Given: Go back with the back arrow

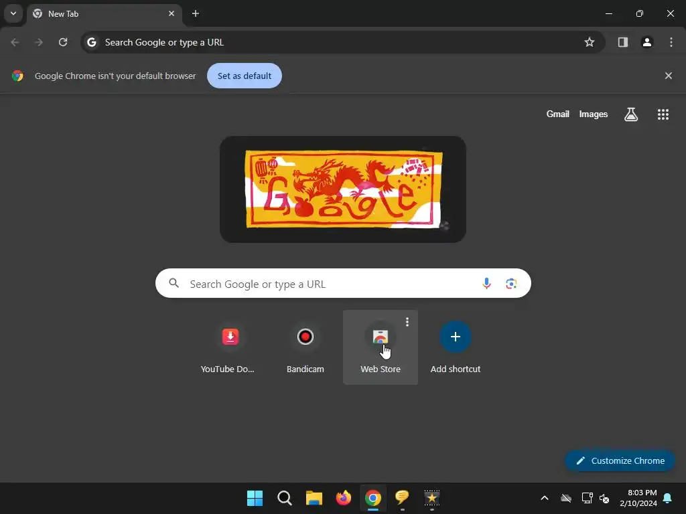Looking at the screenshot, I should pos(15,42).
